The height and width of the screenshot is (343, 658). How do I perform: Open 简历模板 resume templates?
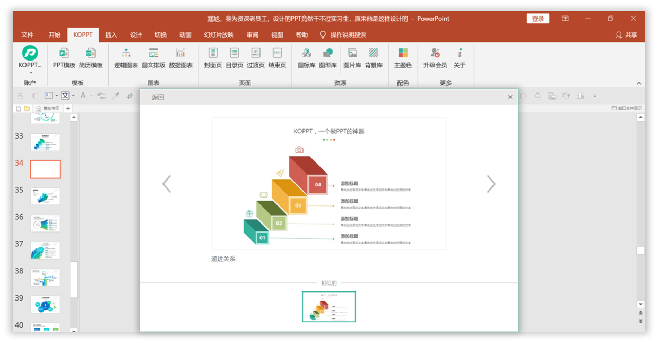(91, 57)
